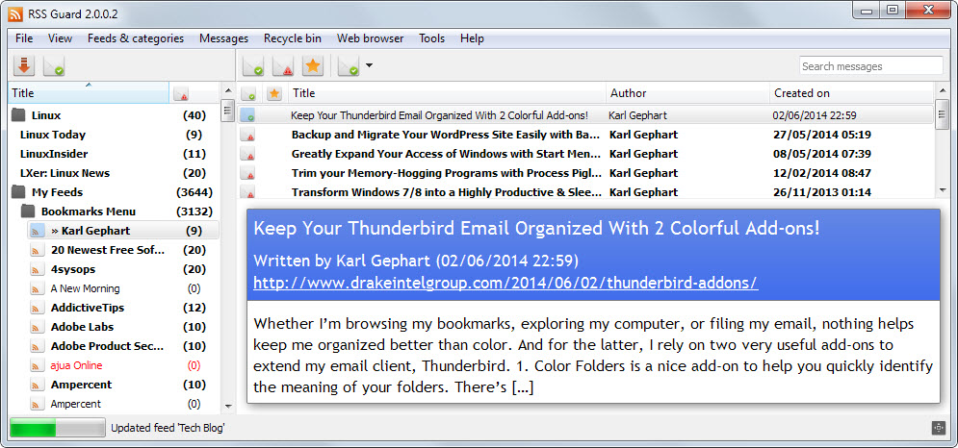Open the Messages menu
Image resolution: width=958 pixels, height=448 pixels.
tap(223, 38)
